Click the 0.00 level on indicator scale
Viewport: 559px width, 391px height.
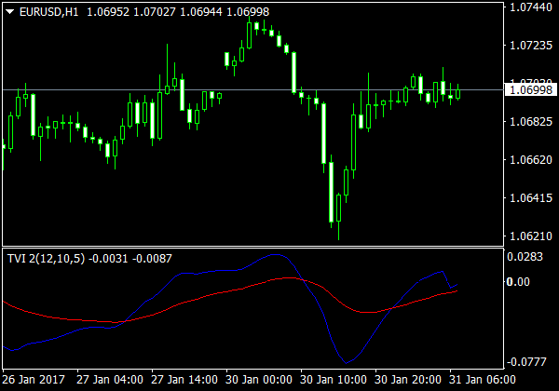click(x=518, y=282)
